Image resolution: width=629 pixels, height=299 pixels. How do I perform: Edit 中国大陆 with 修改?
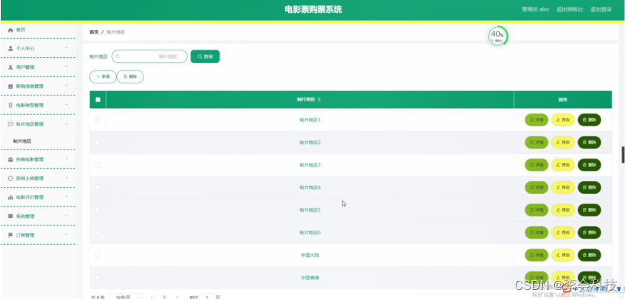[x=563, y=255]
